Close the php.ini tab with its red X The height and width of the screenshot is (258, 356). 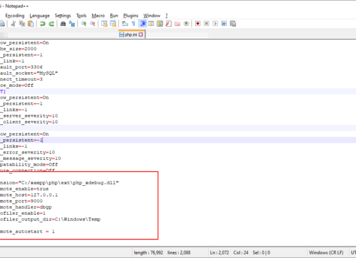tap(141, 35)
